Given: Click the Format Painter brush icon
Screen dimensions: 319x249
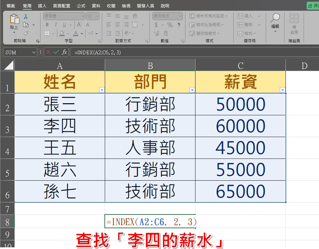Looking at the screenshot, I should pos(26,33).
